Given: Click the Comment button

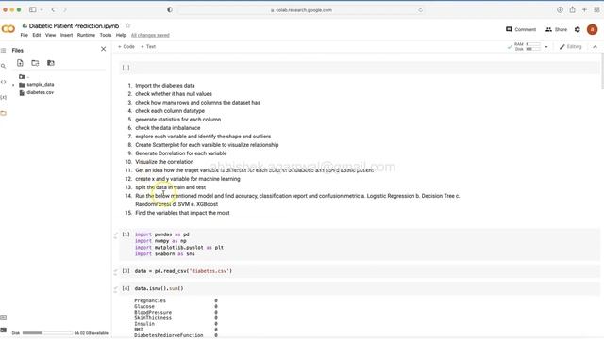Looking at the screenshot, I should pyautogui.click(x=521, y=29).
